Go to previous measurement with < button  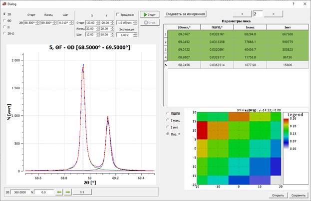pos(242,14)
